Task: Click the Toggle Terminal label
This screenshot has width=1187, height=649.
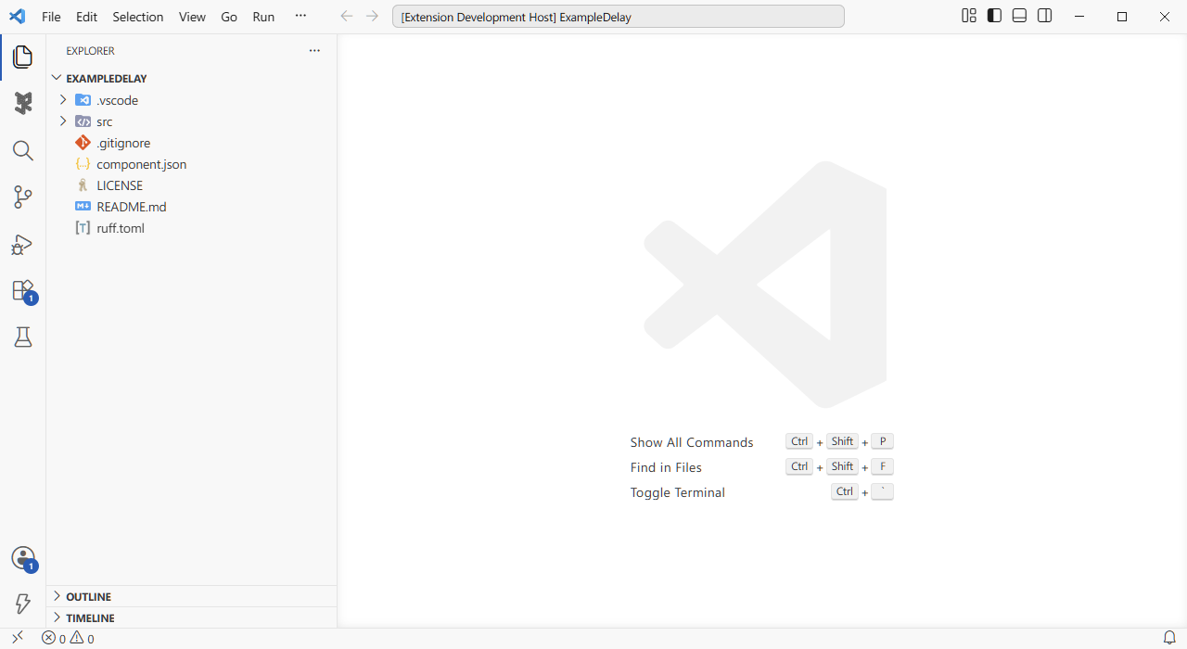Action: 678,492
